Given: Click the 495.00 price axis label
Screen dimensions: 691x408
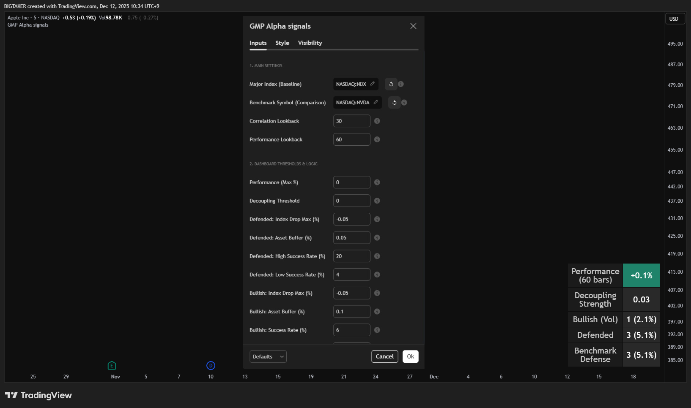Looking at the screenshot, I should click(675, 44).
